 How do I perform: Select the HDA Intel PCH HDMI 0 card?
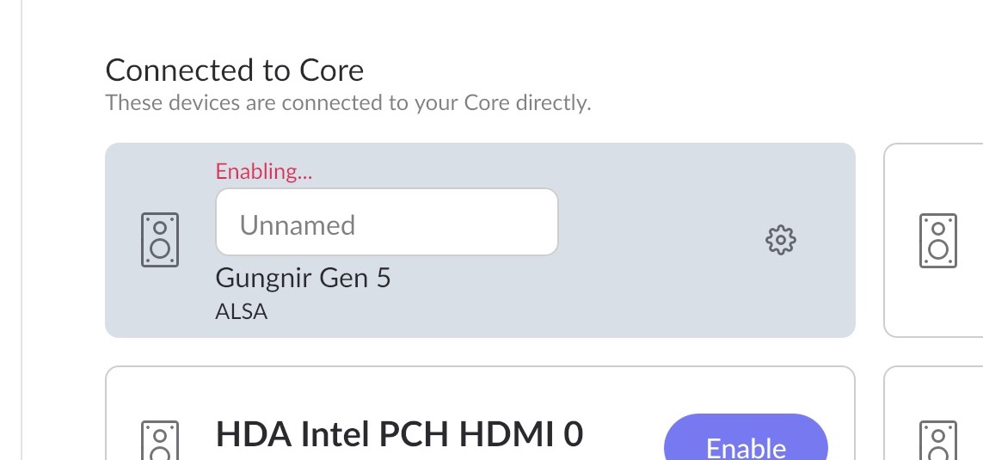(x=480, y=413)
